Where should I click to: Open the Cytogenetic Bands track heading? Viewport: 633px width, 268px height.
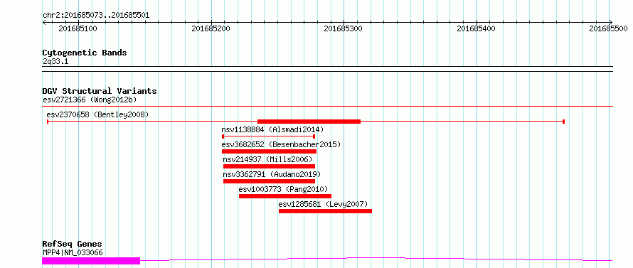click(85, 53)
